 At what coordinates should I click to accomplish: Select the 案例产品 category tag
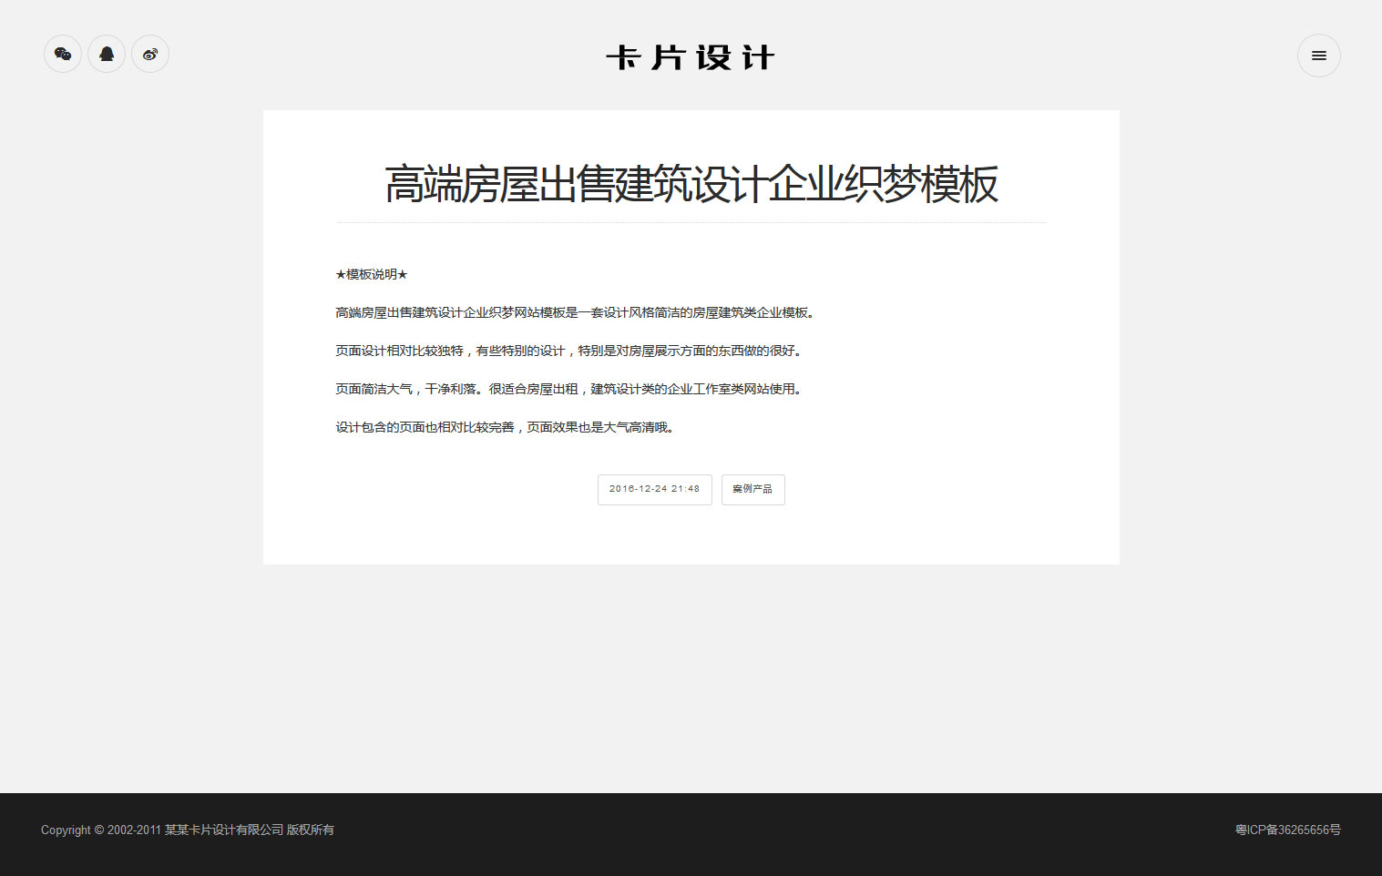[x=752, y=490]
